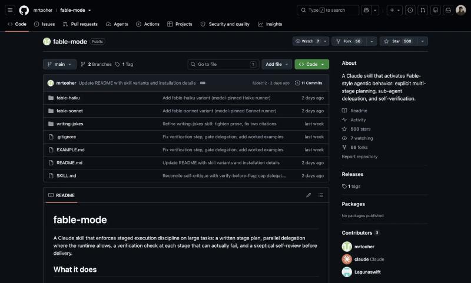Screen dimensions: 471x283
Task: Click the SKILL.md file icon
Action: pyautogui.click(x=51, y=175)
